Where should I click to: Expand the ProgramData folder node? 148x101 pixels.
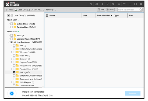point(12,62)
